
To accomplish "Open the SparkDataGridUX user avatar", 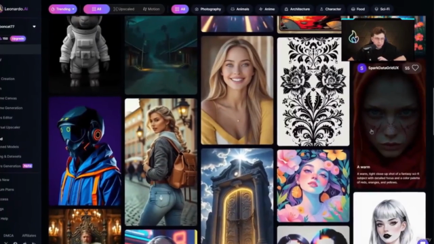I will coord(361,68).
